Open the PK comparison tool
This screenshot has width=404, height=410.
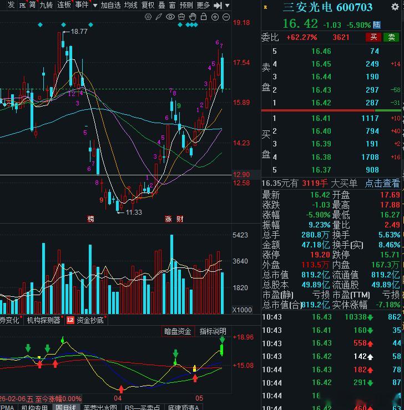click(23, 6)
